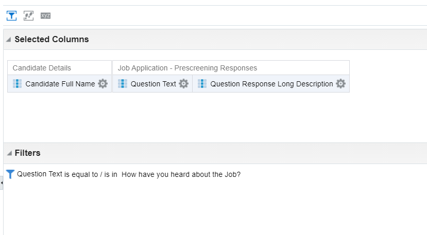
Task: Click grid icon beside Candidate Full Name
Action: 17,84
